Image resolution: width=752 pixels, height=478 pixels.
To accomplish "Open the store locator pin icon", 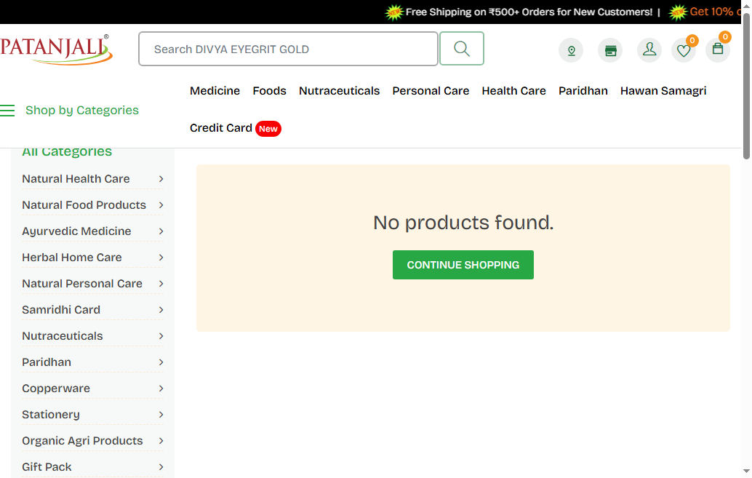I will click(571, 50).
